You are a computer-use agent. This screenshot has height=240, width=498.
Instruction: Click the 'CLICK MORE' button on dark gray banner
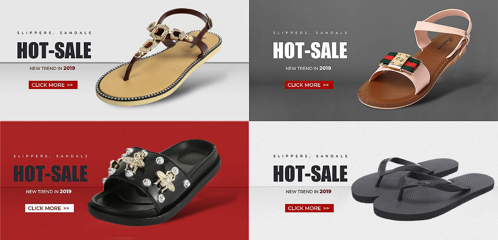pos(309,85)
